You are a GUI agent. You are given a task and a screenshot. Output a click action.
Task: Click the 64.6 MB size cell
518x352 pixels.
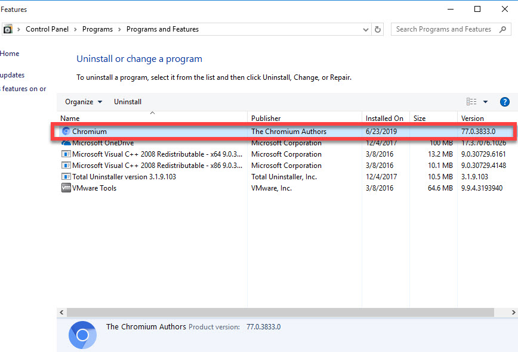[x=440, y=188]
